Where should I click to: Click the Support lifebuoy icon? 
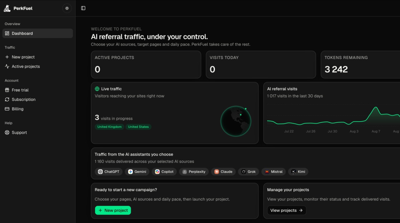pyautogui.click(x=7, y=132)
